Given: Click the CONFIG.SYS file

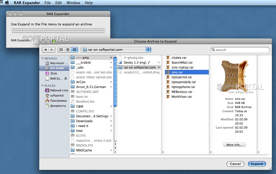Looking at the screenshot, I should pos(92,111).
